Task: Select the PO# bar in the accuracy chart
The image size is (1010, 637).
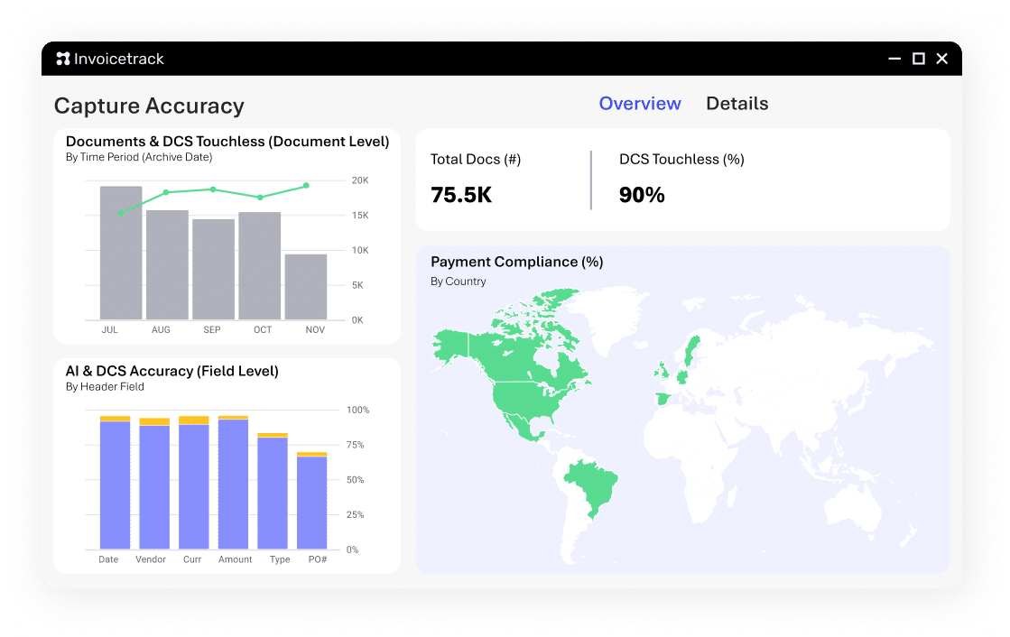Action: pos(310,501)
